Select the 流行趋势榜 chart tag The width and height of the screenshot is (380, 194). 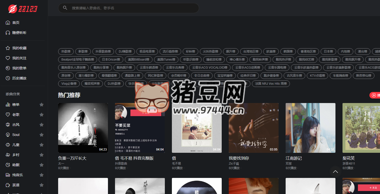[170, 52]
